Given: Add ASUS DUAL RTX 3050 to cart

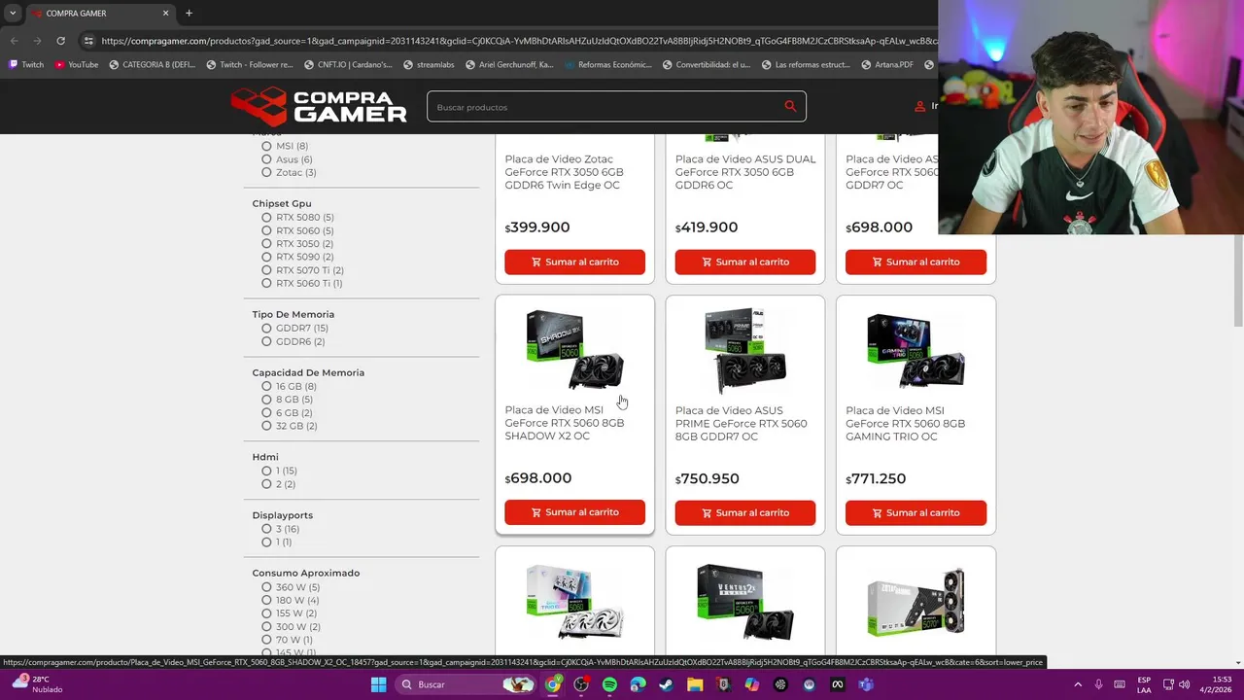Looking at the screenshot, I should pyautogui.click(x=745, y=262).
